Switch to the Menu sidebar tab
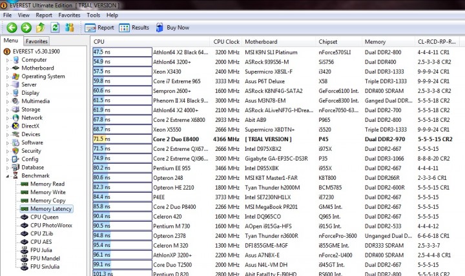 [11, 41]
